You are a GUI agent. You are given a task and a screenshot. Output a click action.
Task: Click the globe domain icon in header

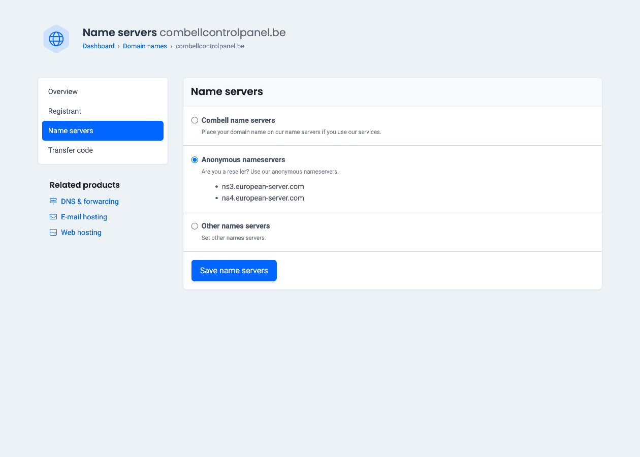pos(56,39)
